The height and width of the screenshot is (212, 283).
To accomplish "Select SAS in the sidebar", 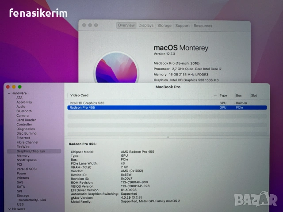I will [x=20, y=182].
